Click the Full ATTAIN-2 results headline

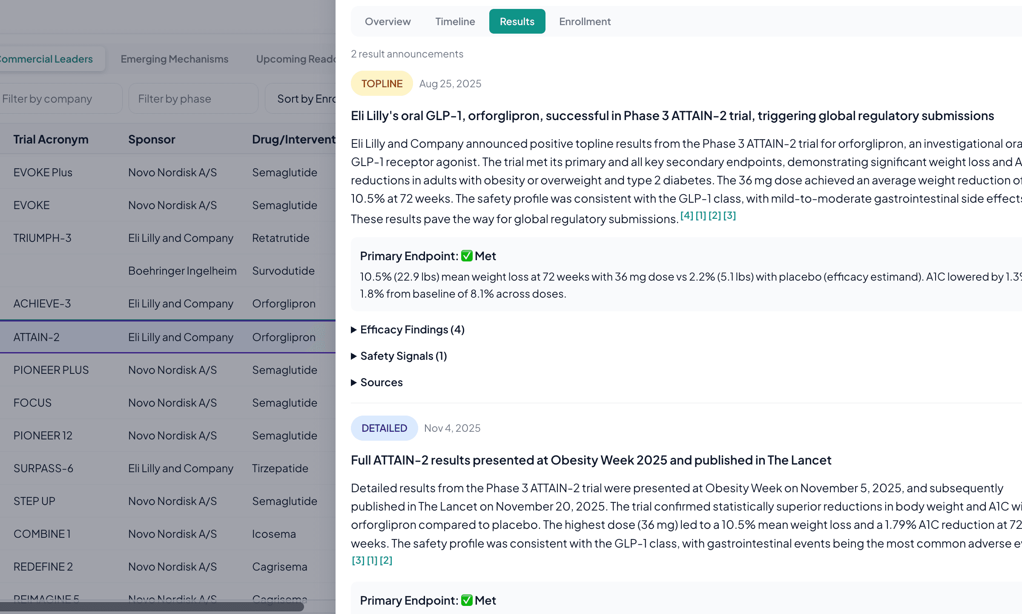[591, 460]
